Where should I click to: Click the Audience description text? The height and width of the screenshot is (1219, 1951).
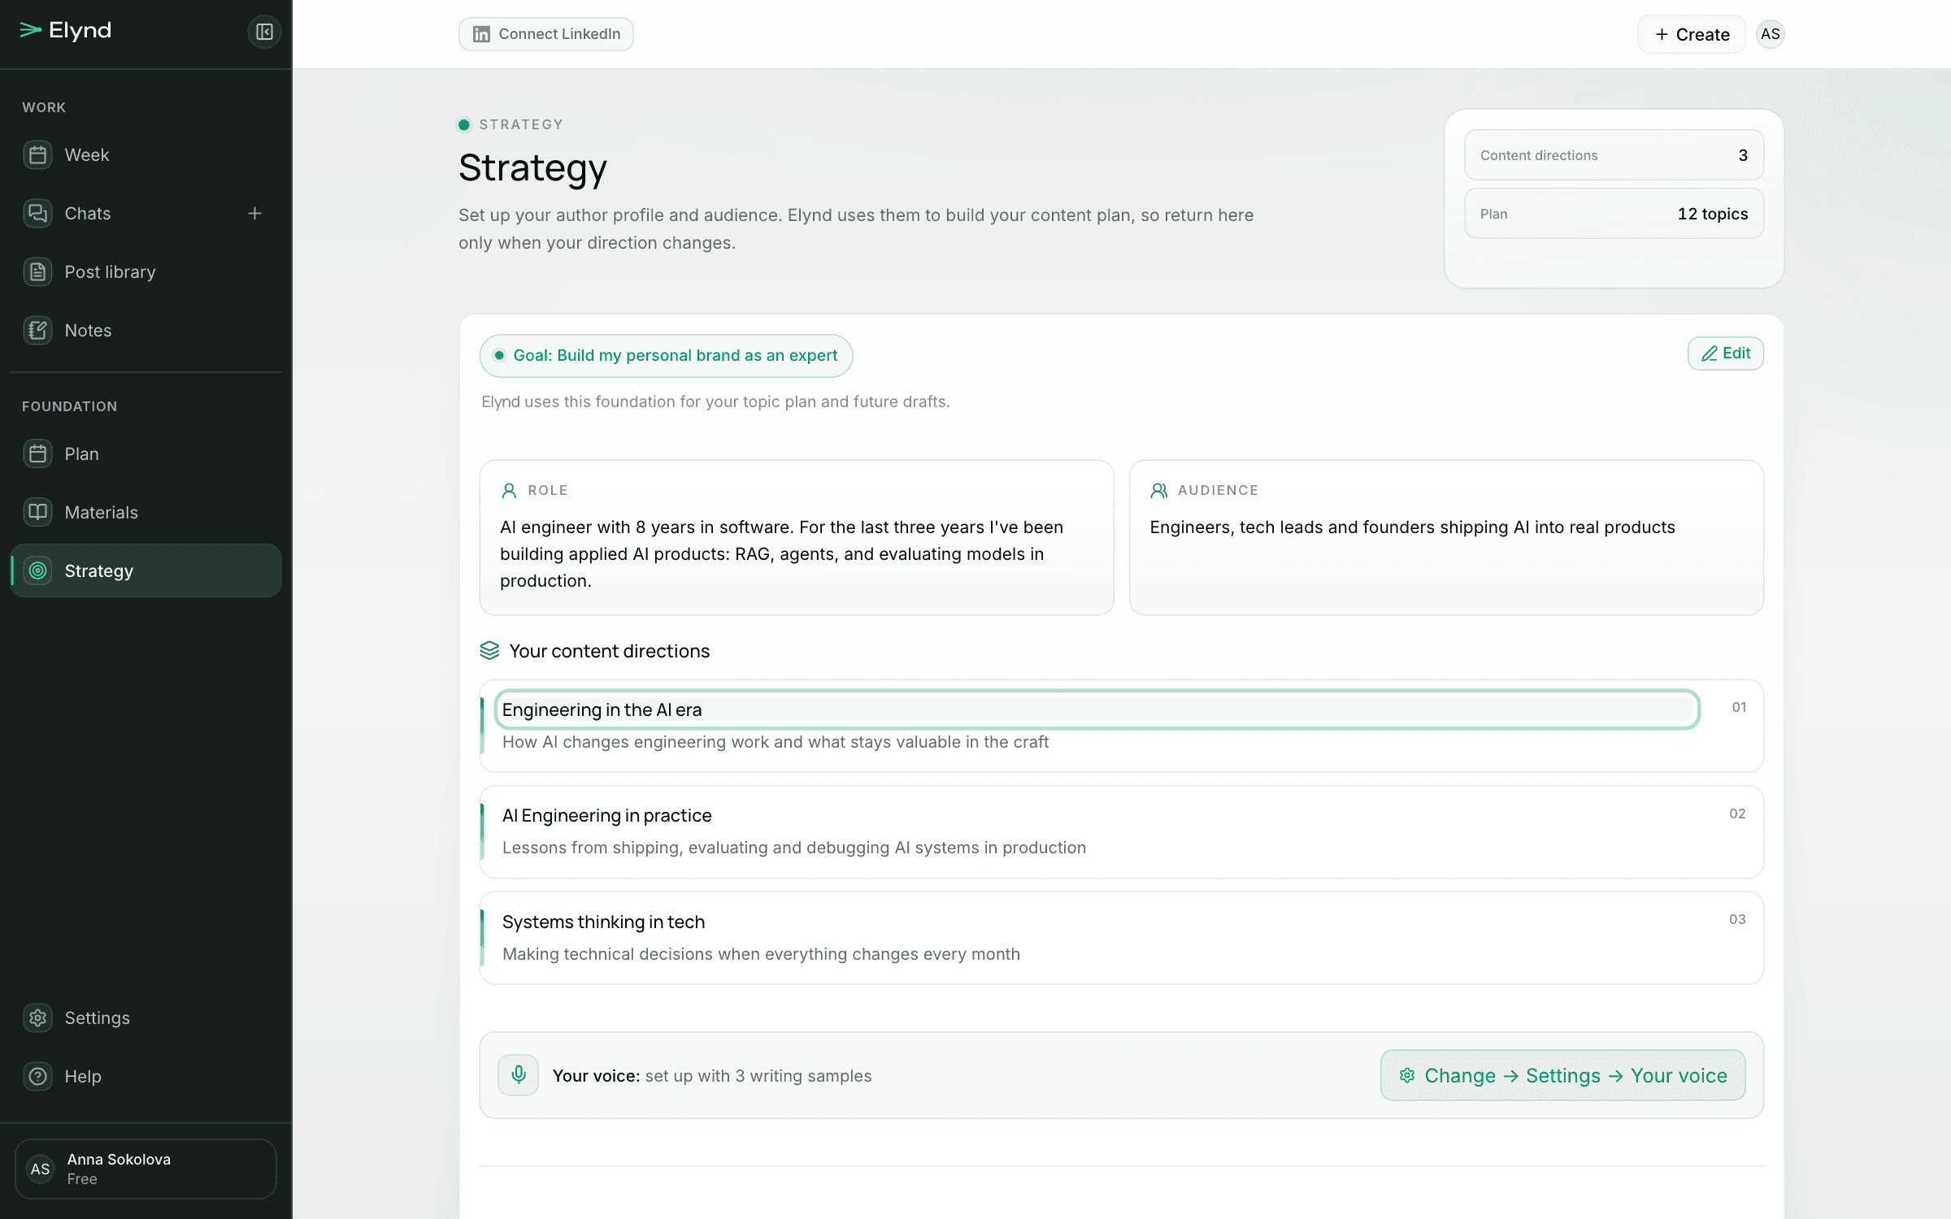[x=1412, y=527]
